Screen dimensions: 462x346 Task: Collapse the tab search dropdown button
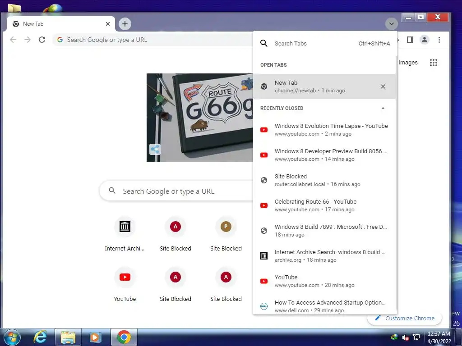[x=391, y=24]
